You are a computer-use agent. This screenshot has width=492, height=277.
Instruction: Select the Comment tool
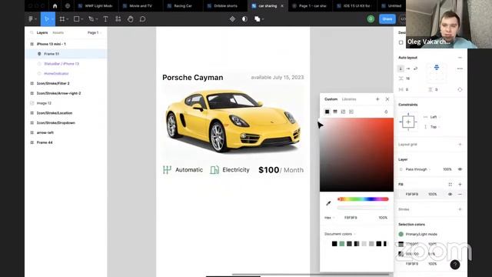pyautogui.click(x=142, y=19)
